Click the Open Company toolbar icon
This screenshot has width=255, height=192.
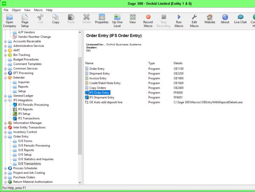pos(9,17)
